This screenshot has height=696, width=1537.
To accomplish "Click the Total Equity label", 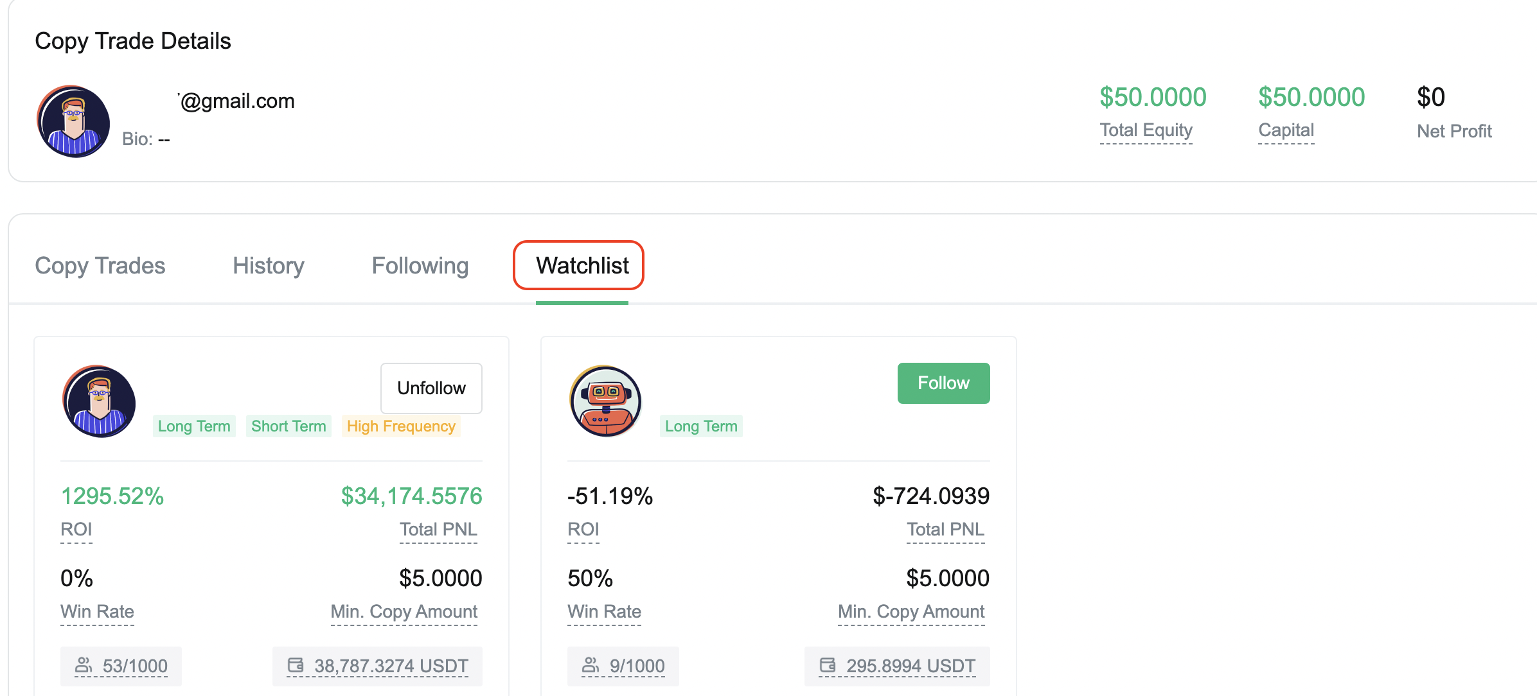I will click(1146, 130).
